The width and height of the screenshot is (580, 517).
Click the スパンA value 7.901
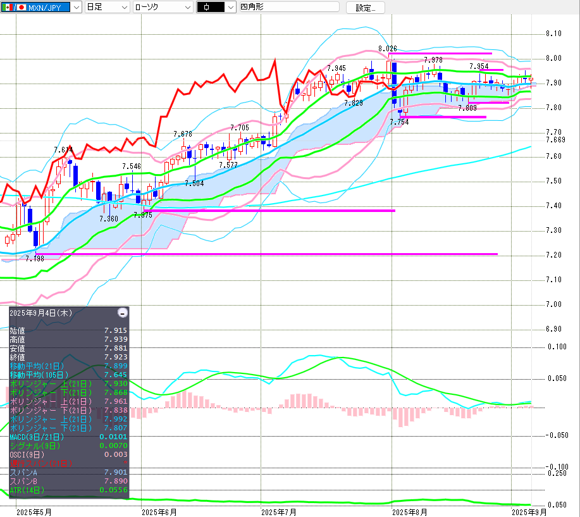pos(115,473)
